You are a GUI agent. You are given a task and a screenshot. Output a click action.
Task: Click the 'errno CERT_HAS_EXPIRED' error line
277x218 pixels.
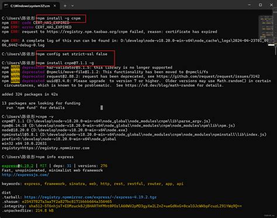point(37,27)
